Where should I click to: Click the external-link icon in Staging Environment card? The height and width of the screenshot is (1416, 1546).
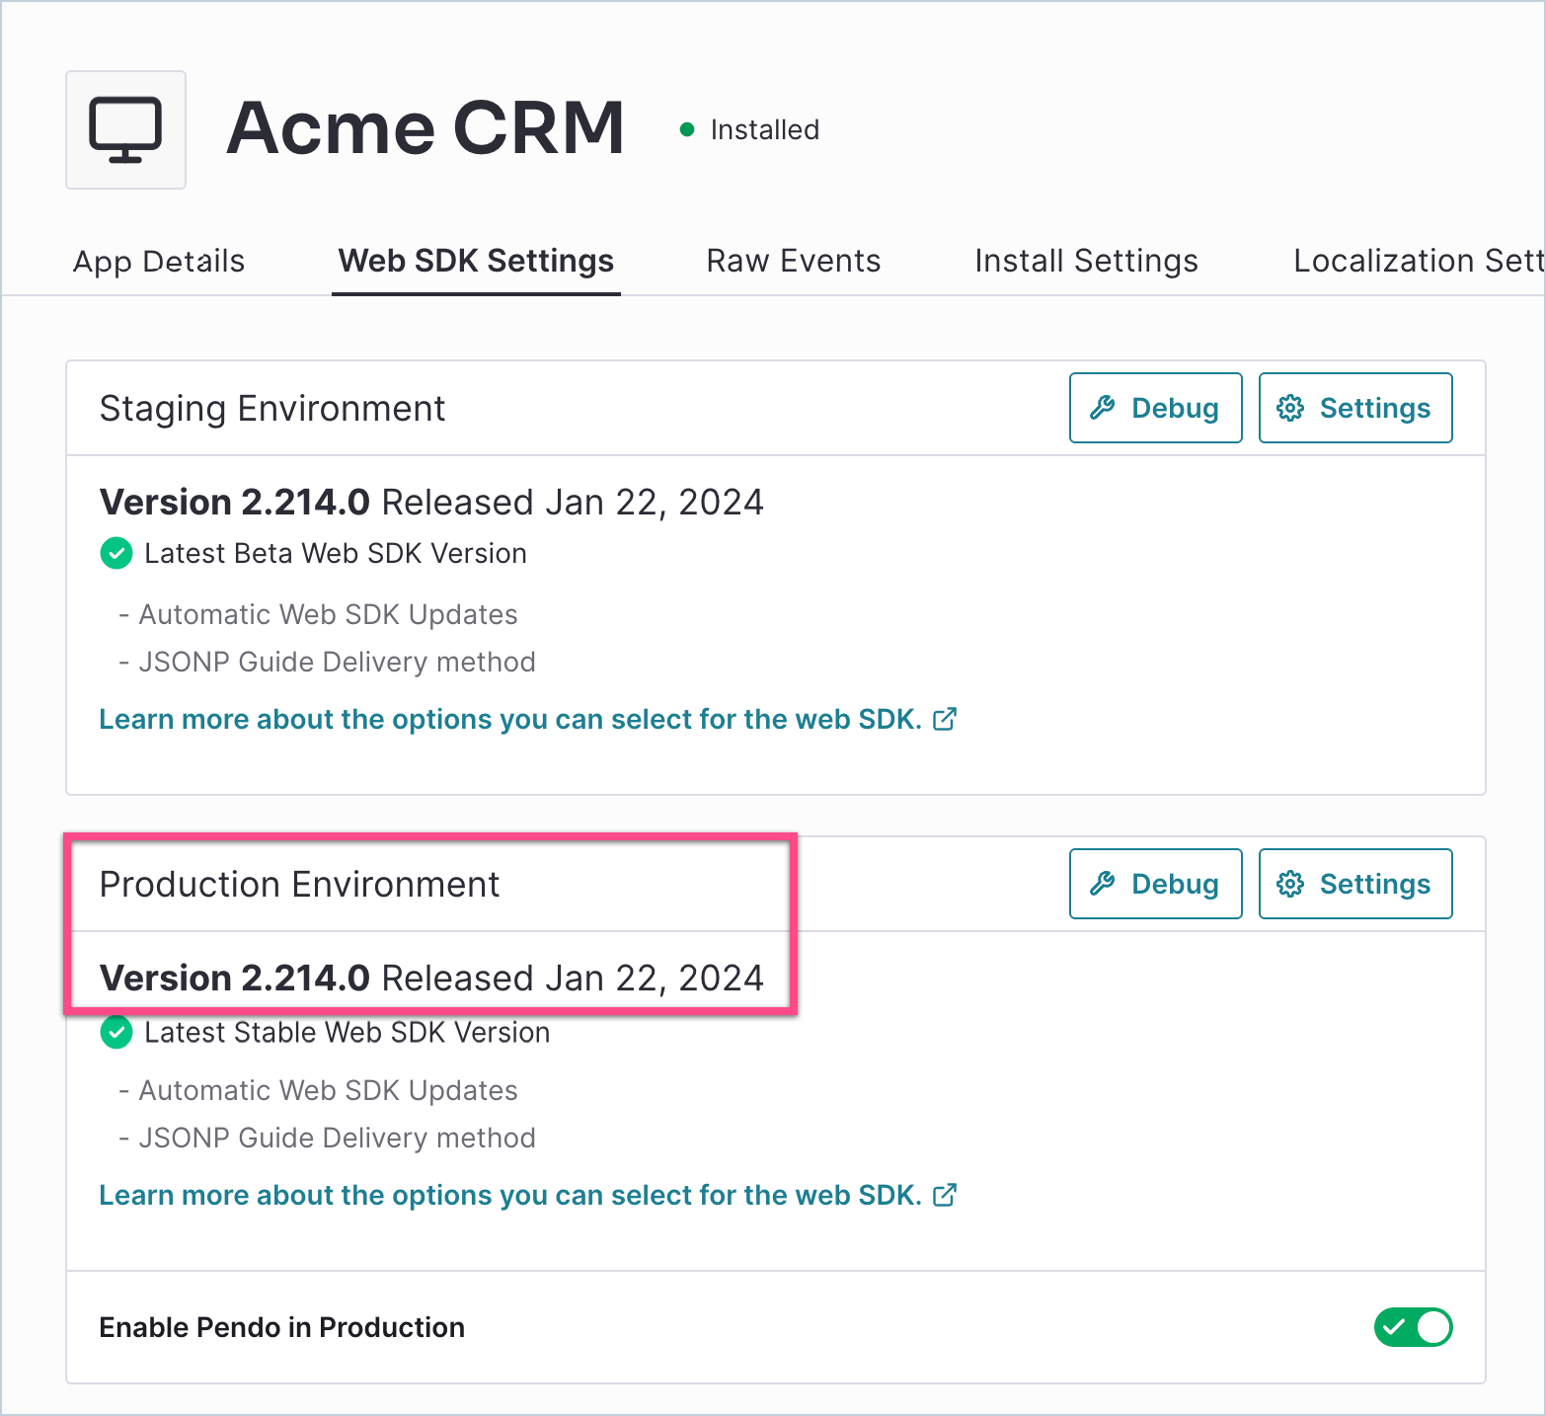click(945, 719)
